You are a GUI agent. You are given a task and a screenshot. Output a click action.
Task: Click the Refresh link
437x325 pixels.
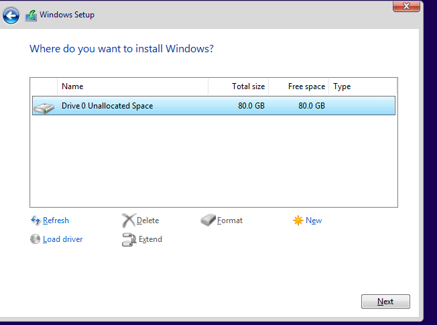coord(56,220)
